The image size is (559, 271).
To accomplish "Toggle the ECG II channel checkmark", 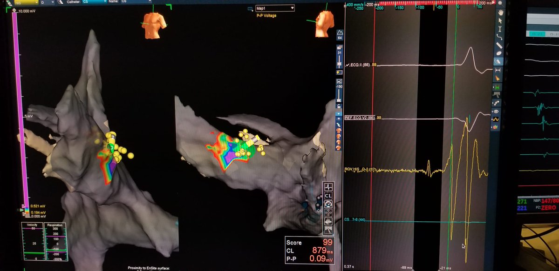I will click(348, 64).
